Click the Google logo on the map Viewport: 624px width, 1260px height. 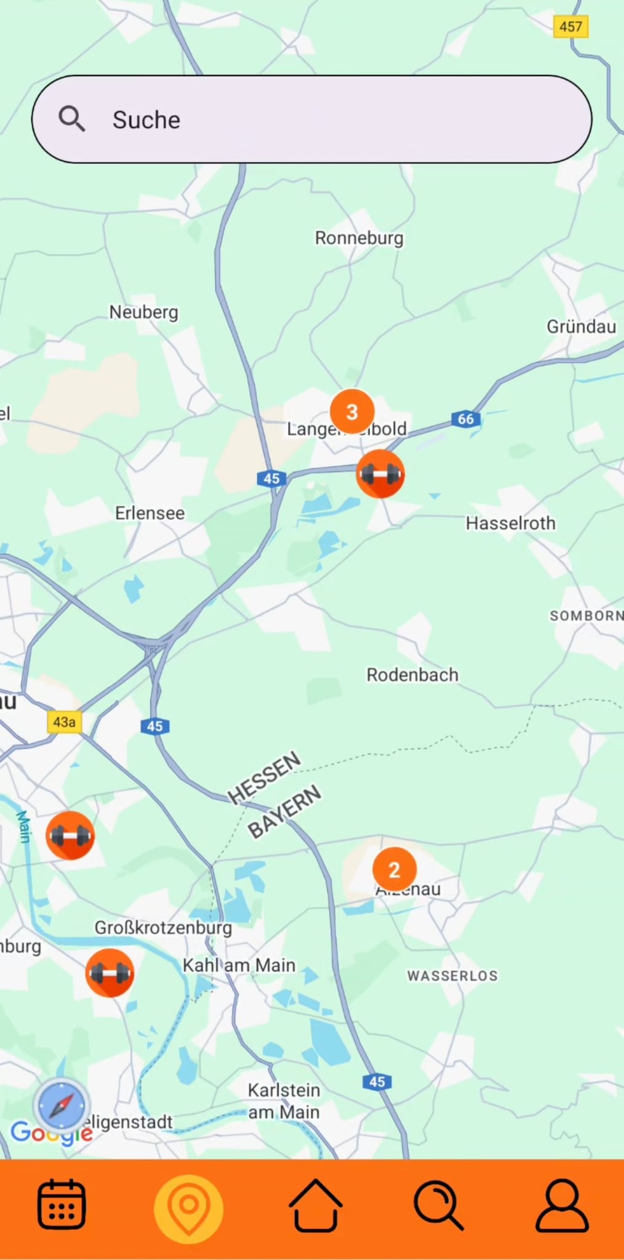(x=51, y=1131)
